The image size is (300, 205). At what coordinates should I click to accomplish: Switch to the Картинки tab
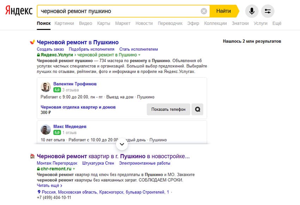(x=64, y=23)
